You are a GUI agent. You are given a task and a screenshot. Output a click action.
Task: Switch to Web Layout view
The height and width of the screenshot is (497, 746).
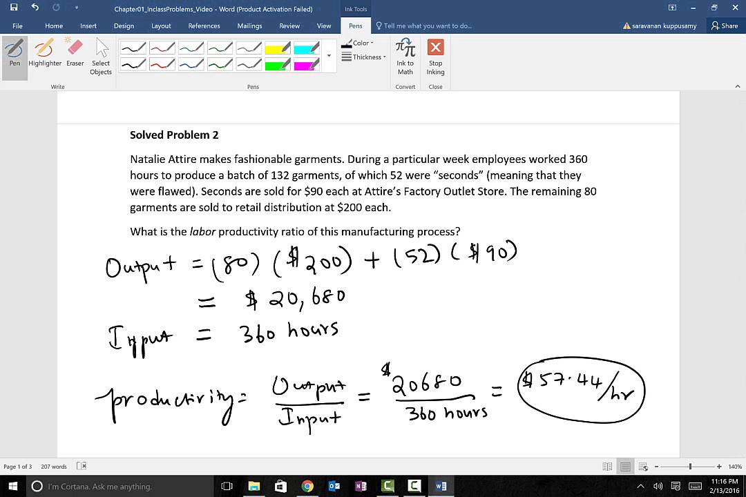[x=643, y=467]
